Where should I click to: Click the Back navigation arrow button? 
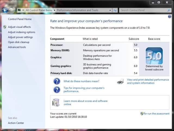pos(5,10)
